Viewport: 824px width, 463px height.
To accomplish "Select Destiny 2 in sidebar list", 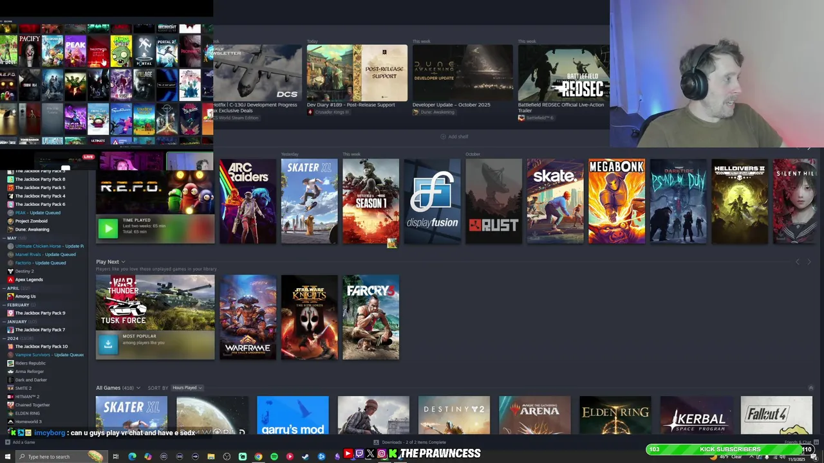I will pos(24,271).
